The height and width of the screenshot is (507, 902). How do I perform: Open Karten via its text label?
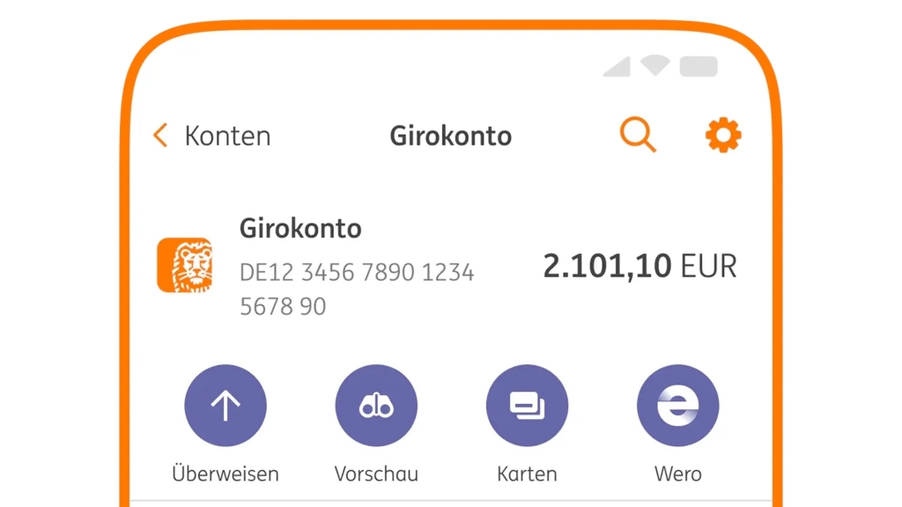527,474
